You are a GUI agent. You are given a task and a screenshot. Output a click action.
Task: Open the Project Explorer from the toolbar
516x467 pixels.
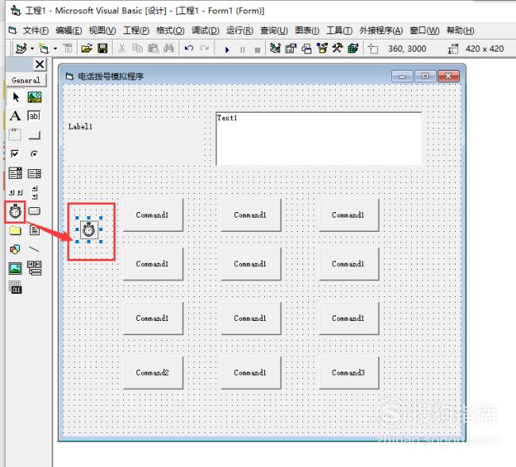[275, 48]
